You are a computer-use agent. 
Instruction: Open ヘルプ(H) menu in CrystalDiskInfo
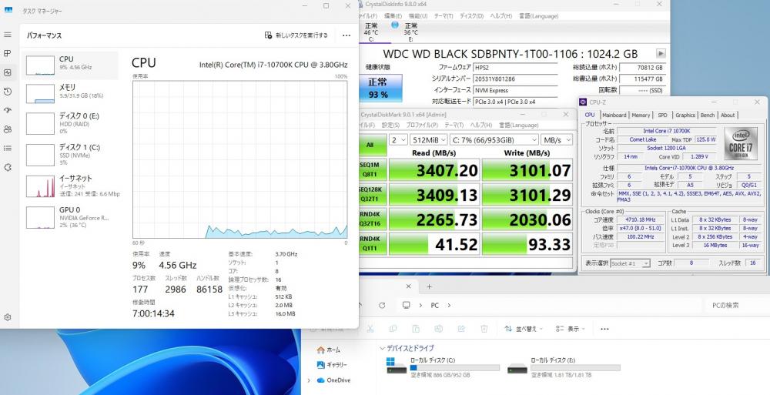click(x=500, y=16)
